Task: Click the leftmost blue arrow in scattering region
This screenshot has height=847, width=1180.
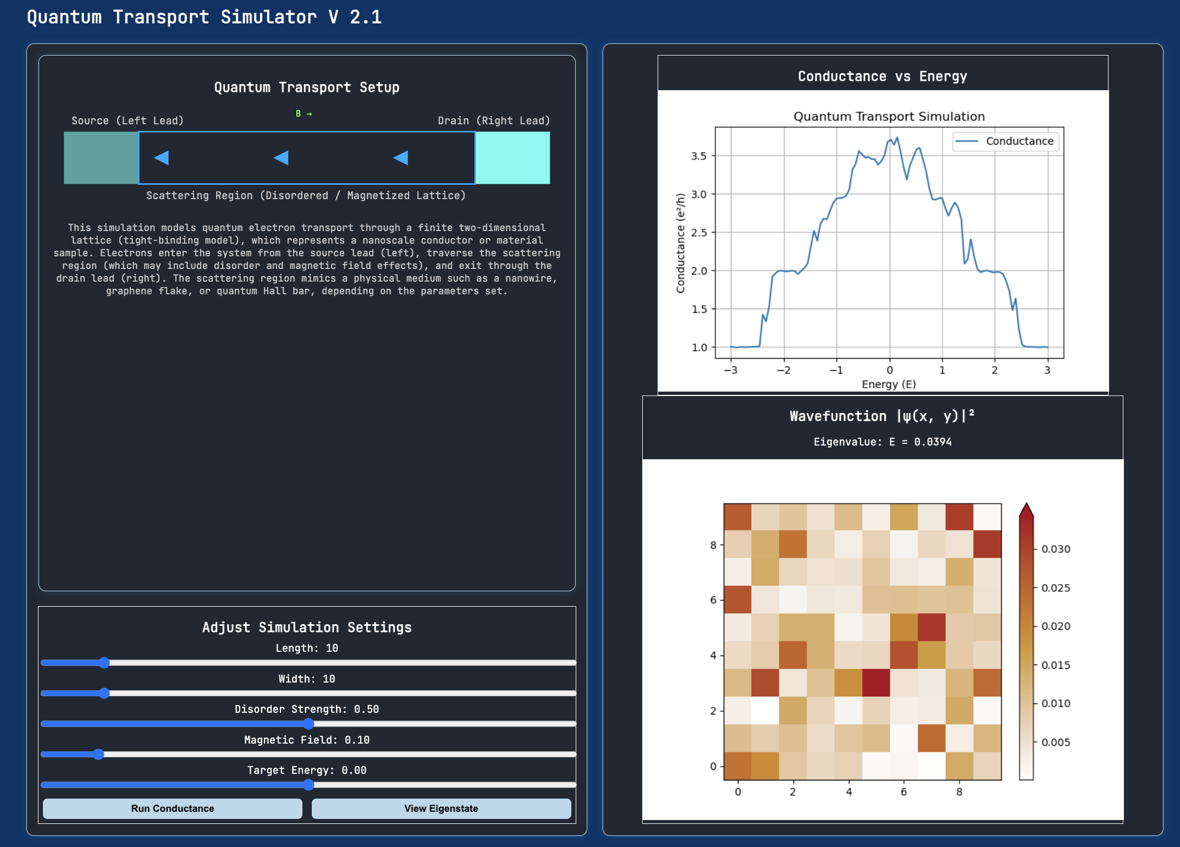Action: pos(162,158)
